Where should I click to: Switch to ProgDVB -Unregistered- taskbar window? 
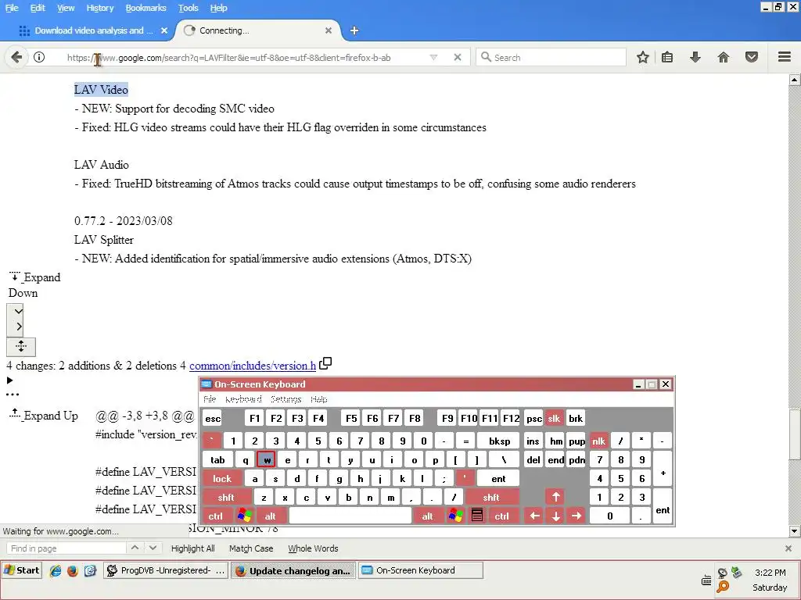point(166,570)
